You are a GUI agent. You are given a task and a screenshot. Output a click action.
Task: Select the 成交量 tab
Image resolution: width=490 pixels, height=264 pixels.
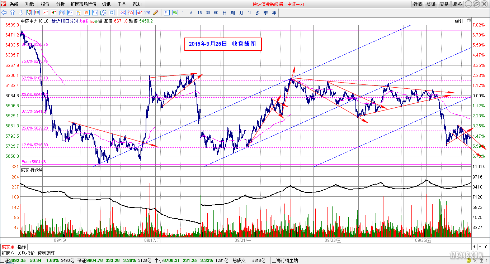8,247
